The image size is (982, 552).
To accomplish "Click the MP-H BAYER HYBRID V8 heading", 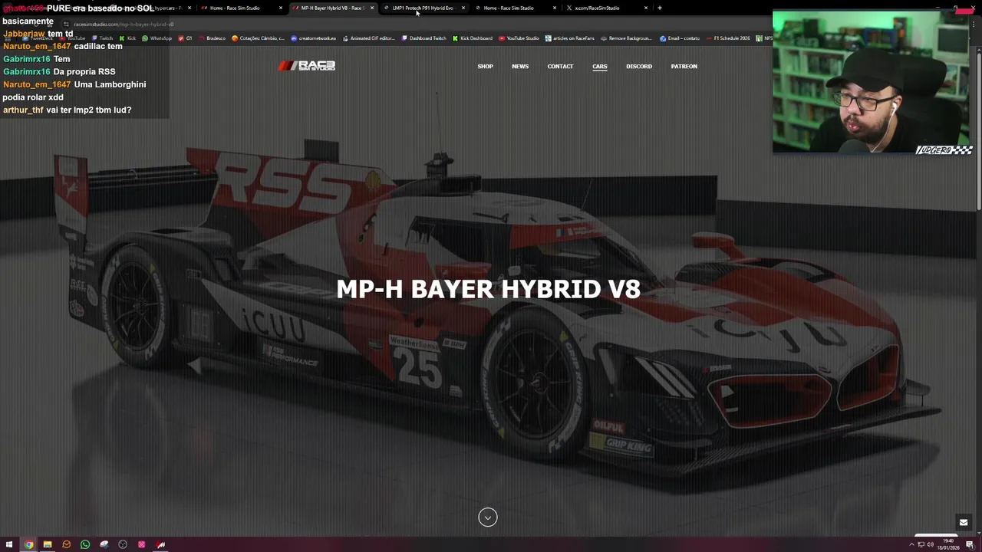I will pos(488,289).
